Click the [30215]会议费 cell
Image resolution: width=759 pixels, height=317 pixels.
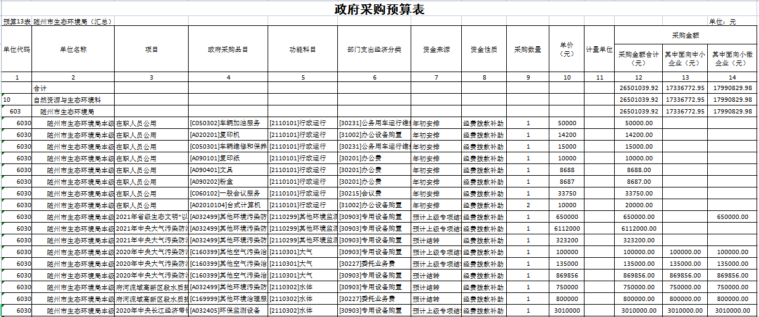[374, 194]
